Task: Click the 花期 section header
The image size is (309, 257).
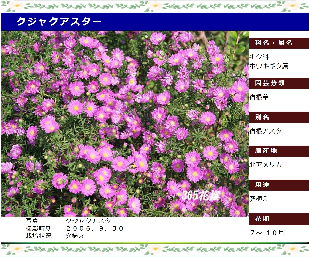Action: tap(279, 219)
